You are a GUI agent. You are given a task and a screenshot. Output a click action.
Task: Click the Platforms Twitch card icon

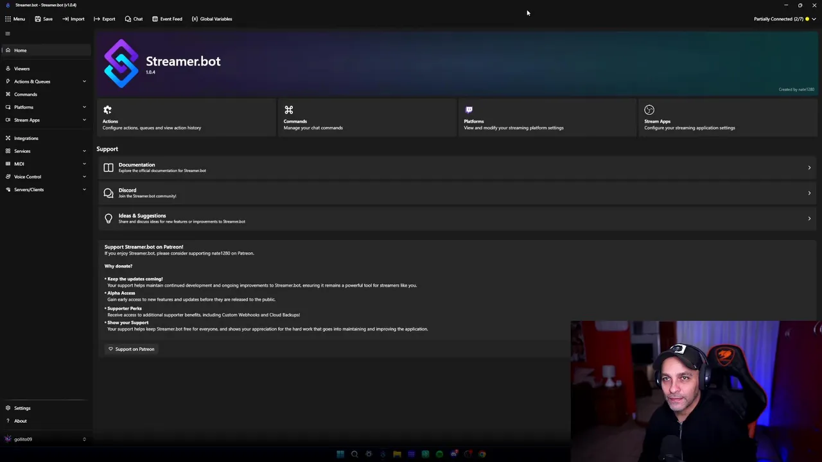469,110
